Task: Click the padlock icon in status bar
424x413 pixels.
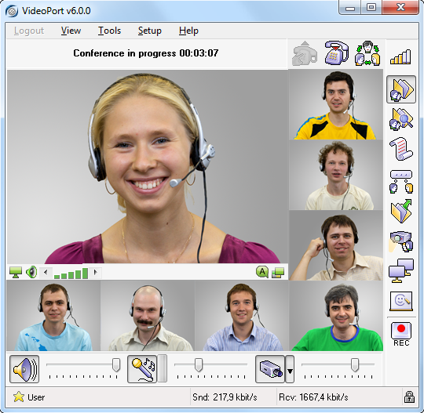Action: 409,397
